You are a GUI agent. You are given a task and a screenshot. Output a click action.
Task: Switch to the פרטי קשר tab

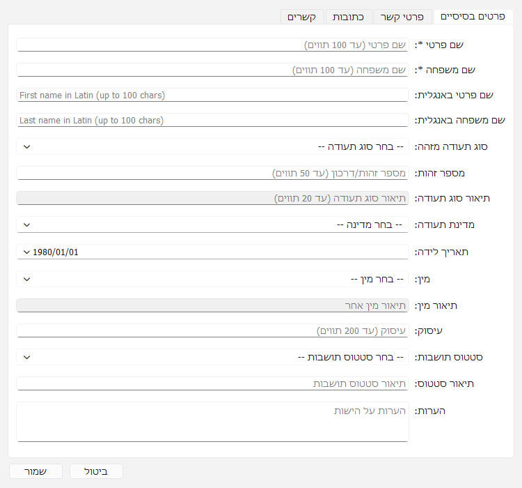pos(402,17)
